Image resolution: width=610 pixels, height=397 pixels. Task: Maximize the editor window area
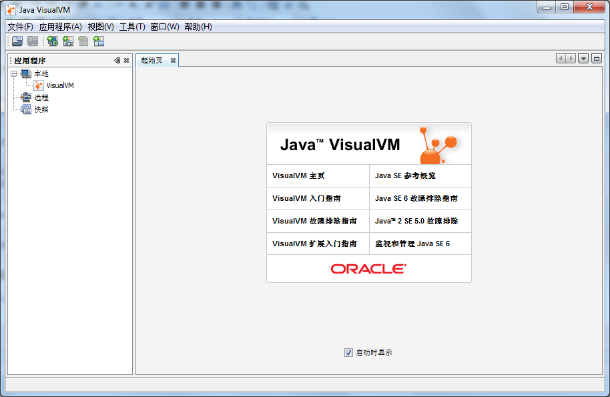click(597, 59)
